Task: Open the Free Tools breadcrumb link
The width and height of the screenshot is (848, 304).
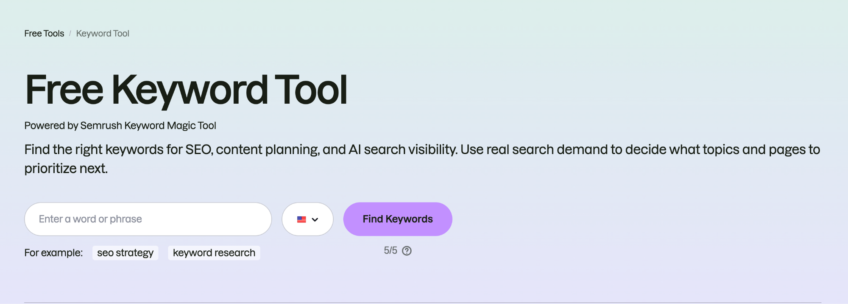Action: coord(44,33)
